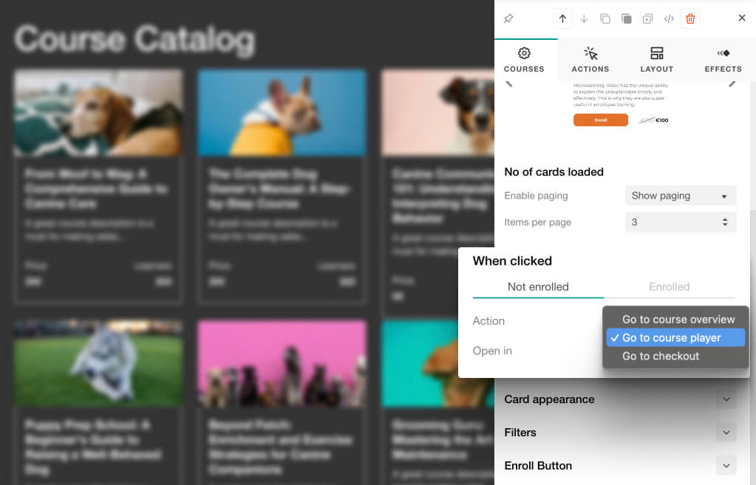The height and width of the screenshot is (485, 756).
Task: Click the Action label
Action: click(488, 321)
